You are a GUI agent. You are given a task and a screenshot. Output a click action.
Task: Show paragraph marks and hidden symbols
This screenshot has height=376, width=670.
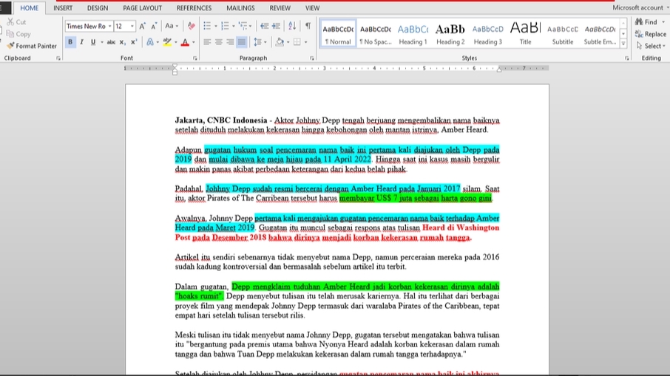coord(308,26)
